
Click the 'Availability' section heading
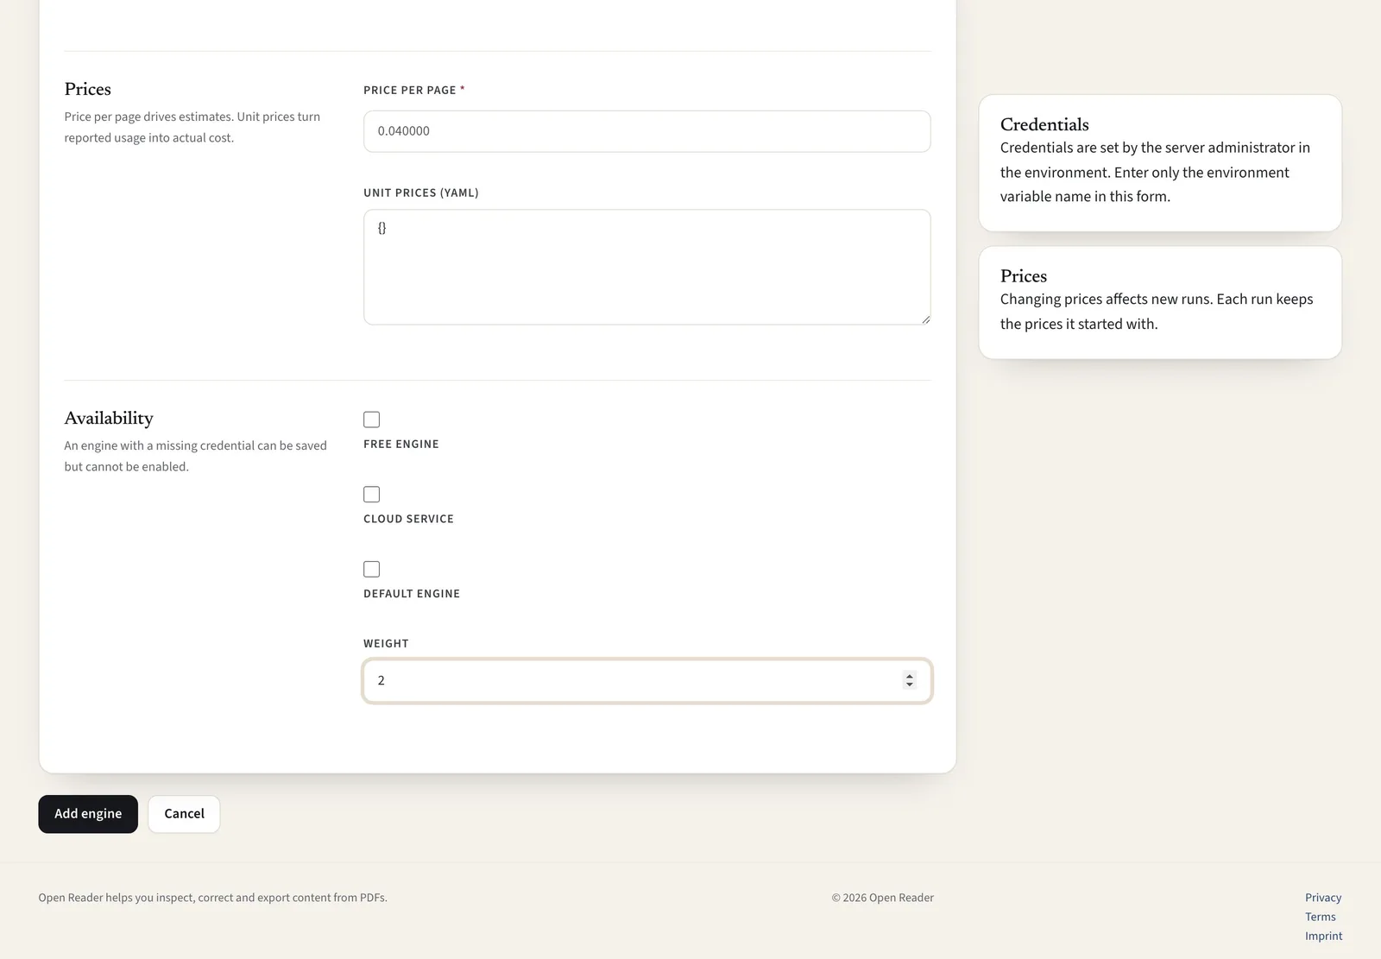(x=109, y=418)
